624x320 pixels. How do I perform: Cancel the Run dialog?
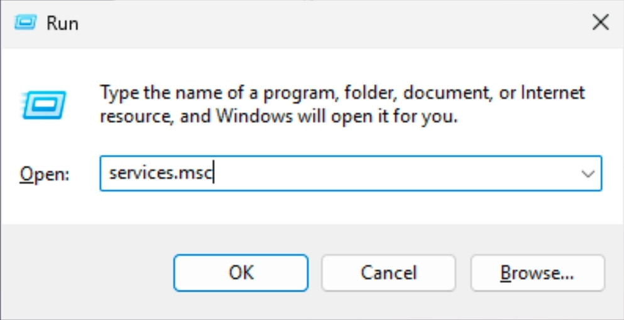point(388,273)
